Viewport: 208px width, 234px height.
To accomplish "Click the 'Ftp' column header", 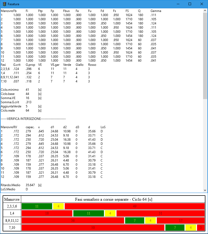I will click(x=41, y=11).
